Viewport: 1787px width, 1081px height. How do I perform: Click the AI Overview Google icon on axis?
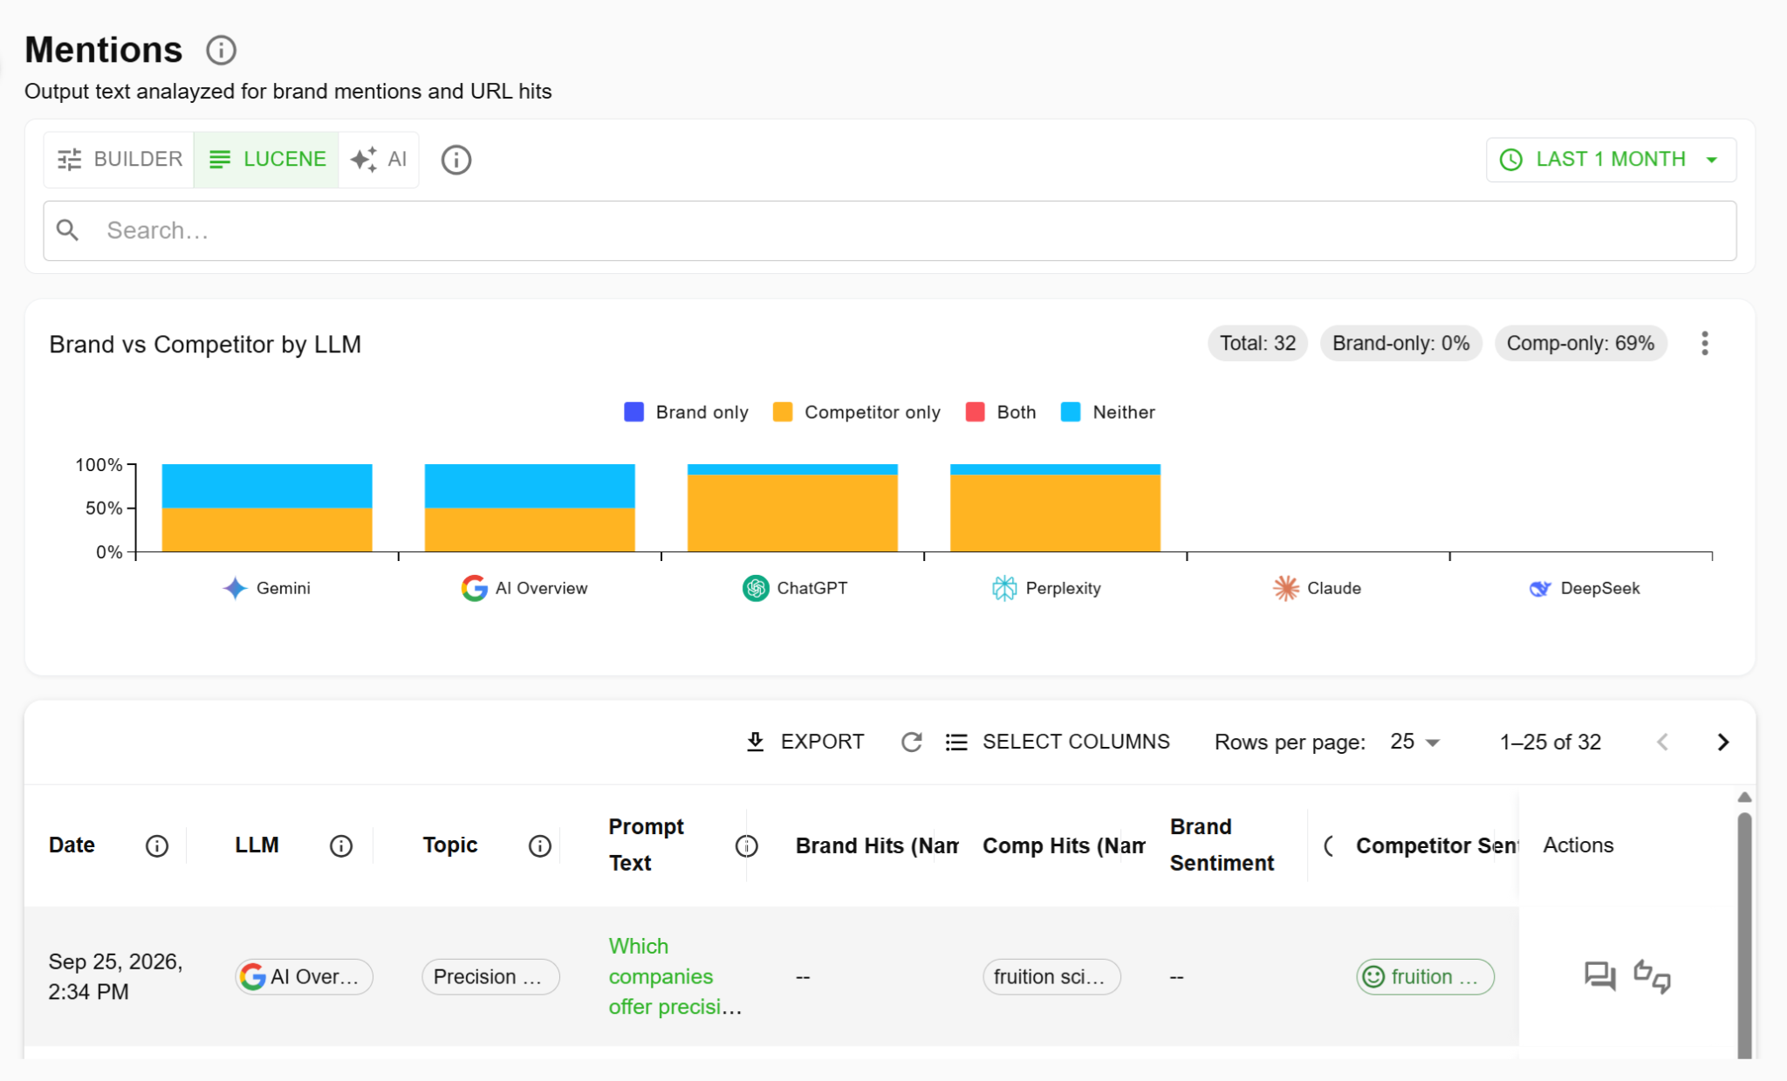click(474, 588)
